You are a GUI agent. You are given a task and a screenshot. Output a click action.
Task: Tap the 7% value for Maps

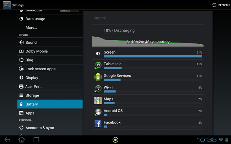tap(200, 99)
